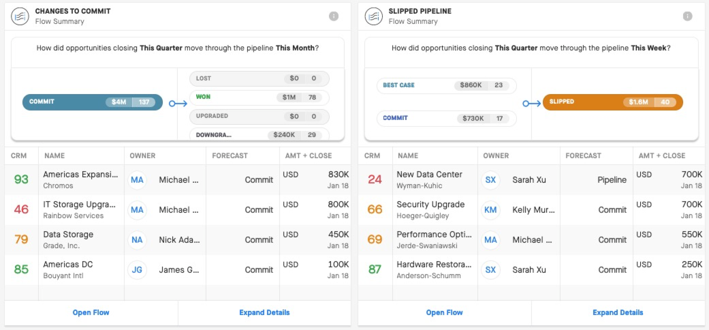Screen dimensions: 709x330
Task: Click the Changes to Commit flow summary icon
Action: click(x=20, y=16)
